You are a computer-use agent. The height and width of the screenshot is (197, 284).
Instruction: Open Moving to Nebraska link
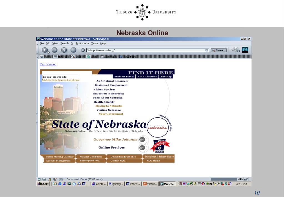click(109, 106)
